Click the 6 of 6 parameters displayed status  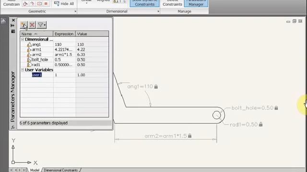pyautogui.click(x=44, y=123)
